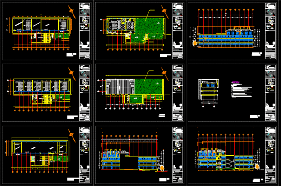Click the white drawing title label of the bottom-left sheet
The width and height of the screenshot is (281, 186).
point(73,179)
